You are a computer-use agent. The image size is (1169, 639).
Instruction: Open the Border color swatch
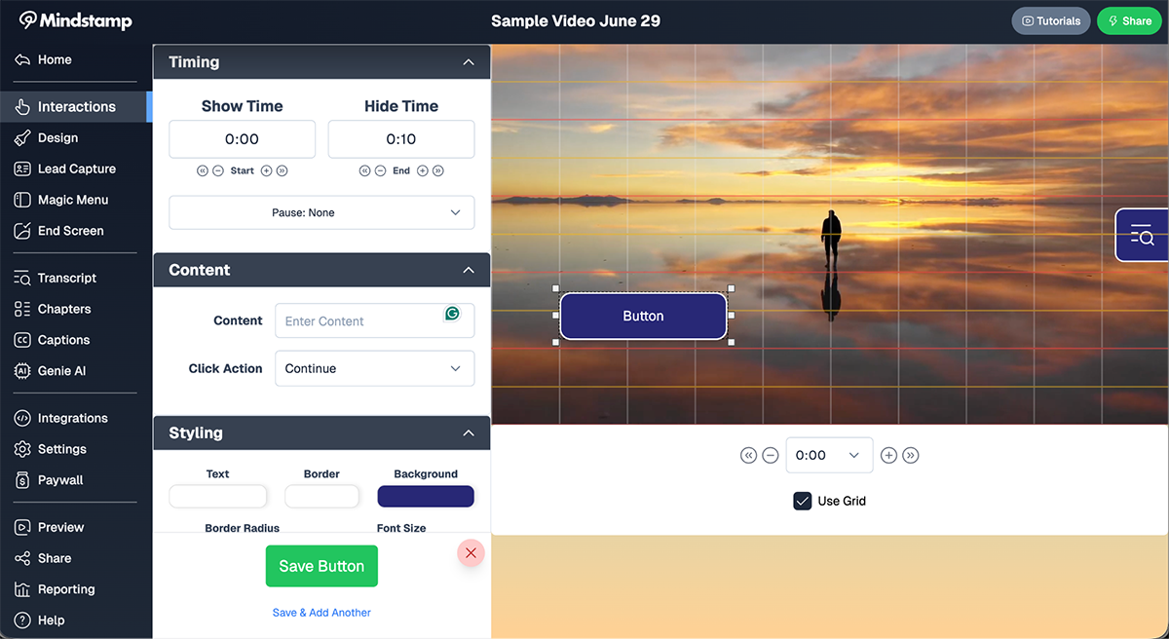coord(321,497)
